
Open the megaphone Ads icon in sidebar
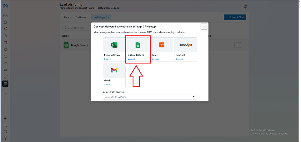(x=5, y=70)
